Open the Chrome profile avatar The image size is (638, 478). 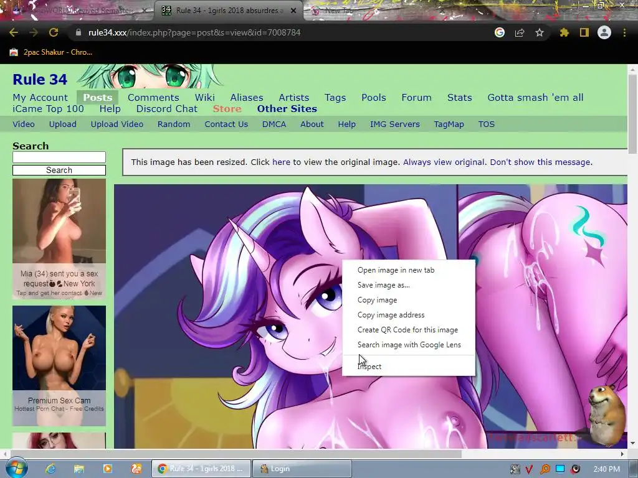tap(604, 32)
